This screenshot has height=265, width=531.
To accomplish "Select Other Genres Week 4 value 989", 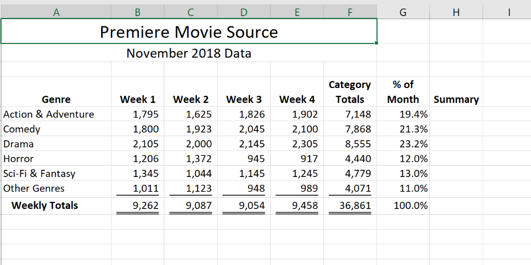I will tap(297, 188).
